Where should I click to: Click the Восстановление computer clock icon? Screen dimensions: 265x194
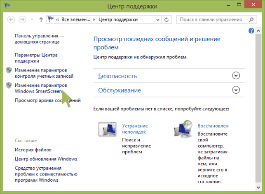pos(183,129)
